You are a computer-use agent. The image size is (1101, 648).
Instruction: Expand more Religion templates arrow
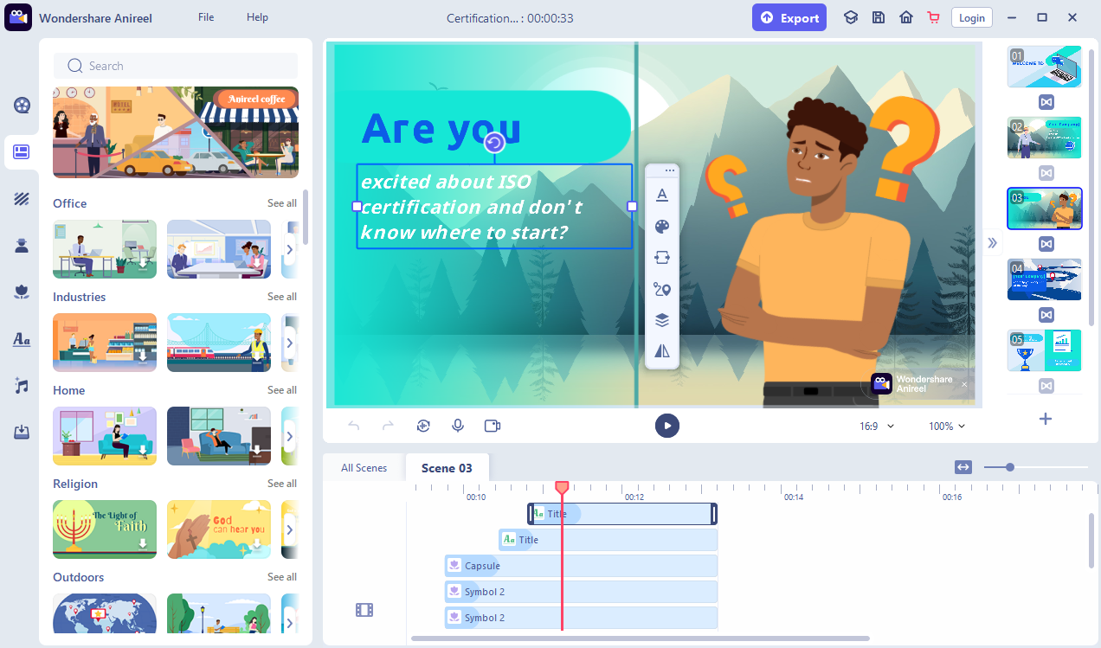click(290, 529)
